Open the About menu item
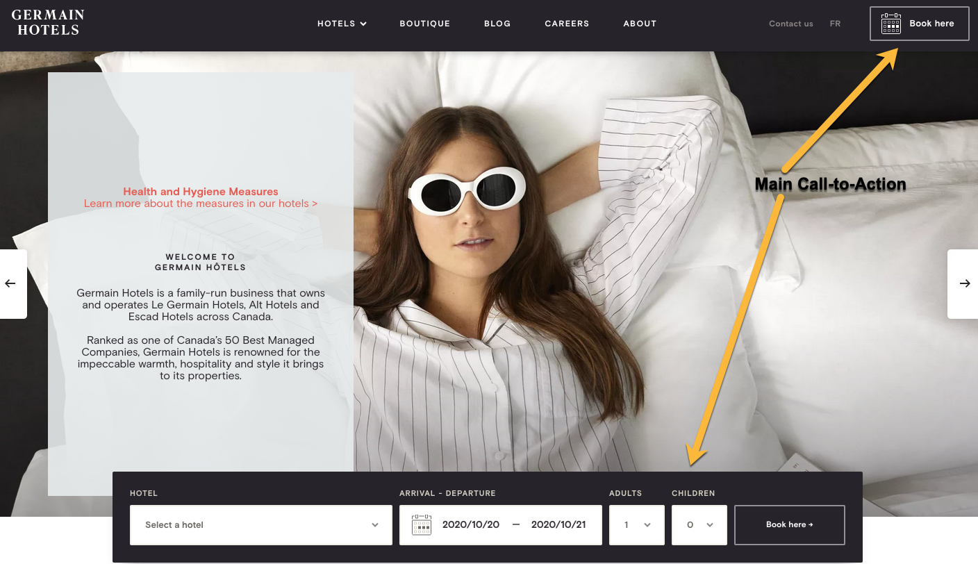Screen dimensions: 978x564 click(640, 24)
